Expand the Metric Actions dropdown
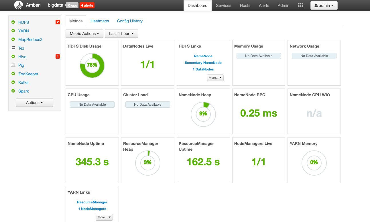370x222 pixels. (84, 34)
